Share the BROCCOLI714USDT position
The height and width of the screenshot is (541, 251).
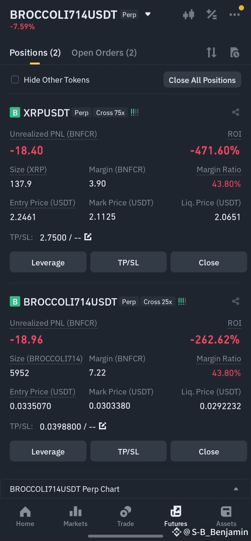pos(236,301)
